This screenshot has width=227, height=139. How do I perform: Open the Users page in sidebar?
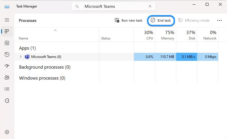7,78
